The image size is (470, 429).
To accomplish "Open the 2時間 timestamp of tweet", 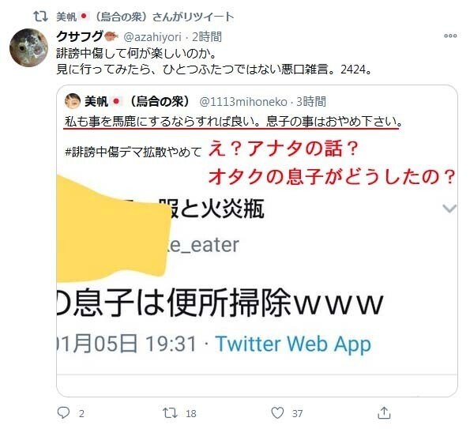I will tap(207, 37).
